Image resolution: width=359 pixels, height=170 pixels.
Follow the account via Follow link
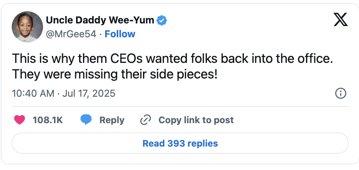tap(120, 34)
